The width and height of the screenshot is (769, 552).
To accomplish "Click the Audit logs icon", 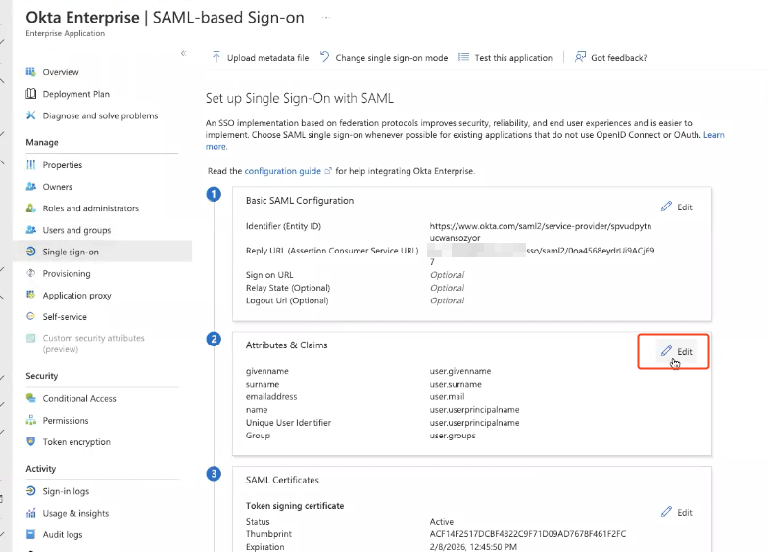I will [x=31, y=535].
